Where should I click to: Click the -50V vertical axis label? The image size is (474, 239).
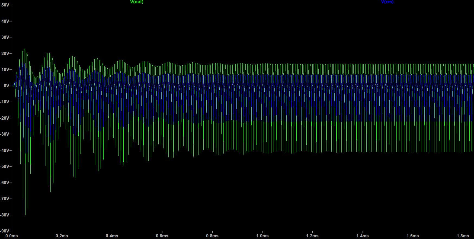[5, 166]
